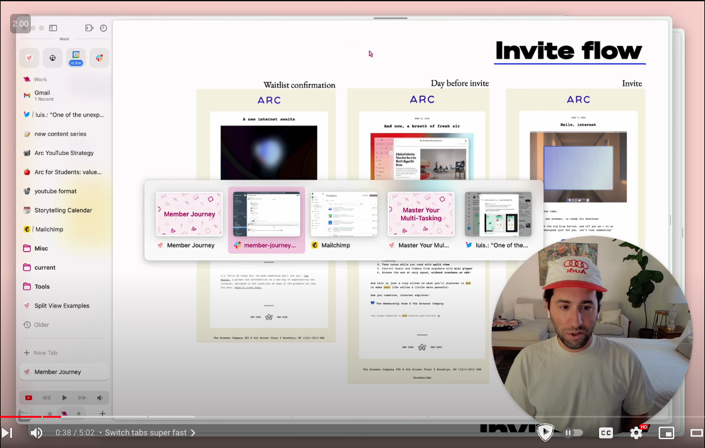Open the Mailchimp sidebar tab
Viewport: 705px width, 448px height.
[x=64, y=229]
